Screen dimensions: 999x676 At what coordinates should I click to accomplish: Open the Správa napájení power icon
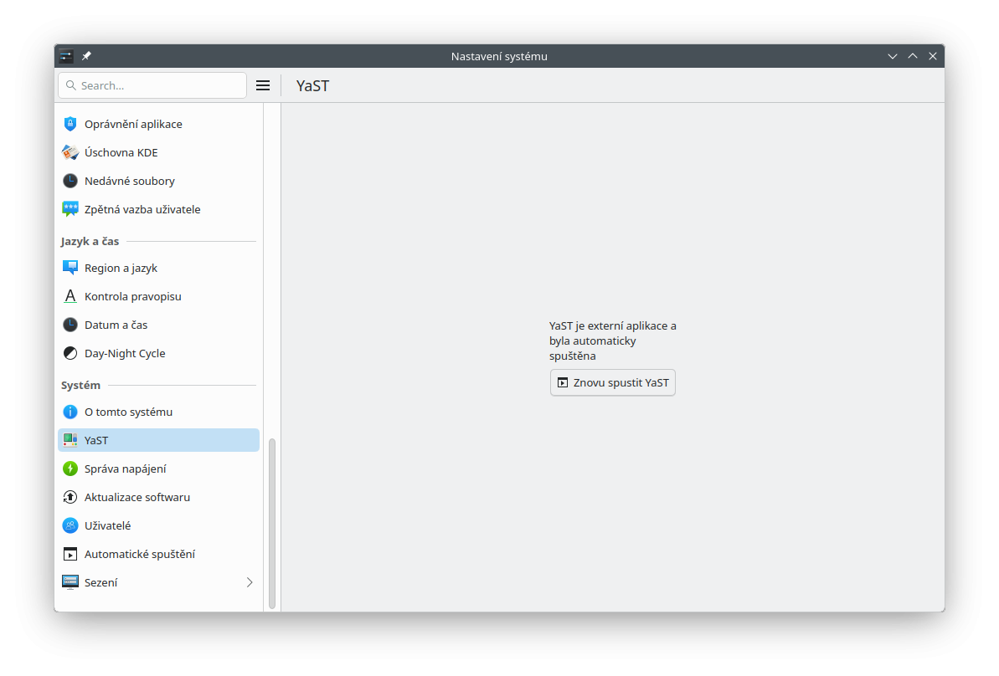(70, 469)
